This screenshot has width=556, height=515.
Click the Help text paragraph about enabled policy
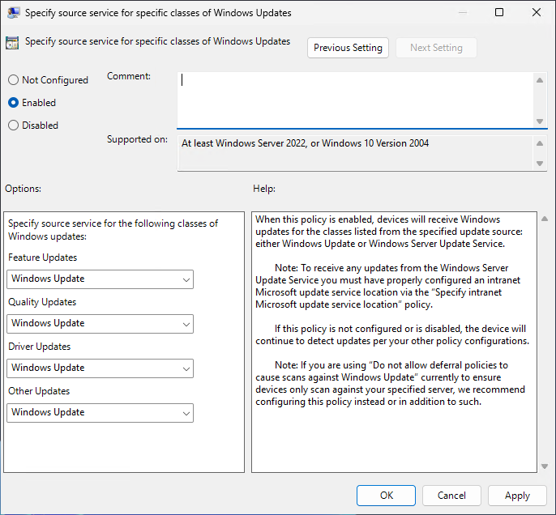coord(389,232)
